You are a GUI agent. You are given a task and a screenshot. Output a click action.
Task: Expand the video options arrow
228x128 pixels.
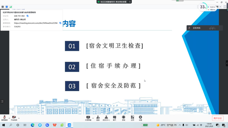(x=19, y=118)
